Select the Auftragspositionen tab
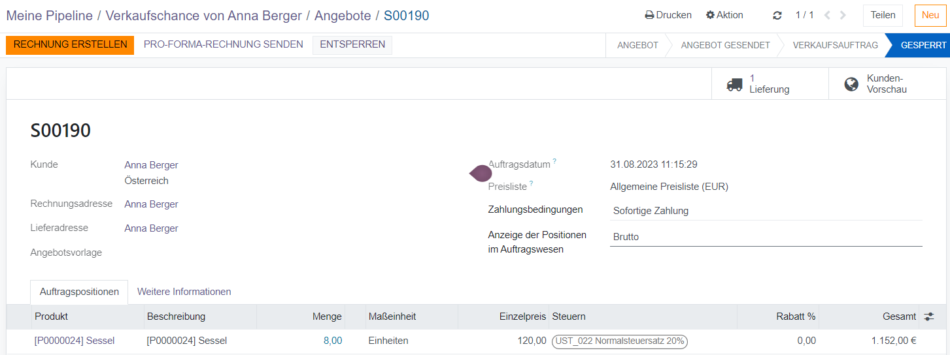This screenshot has width=950, height=355. (79, 292)
